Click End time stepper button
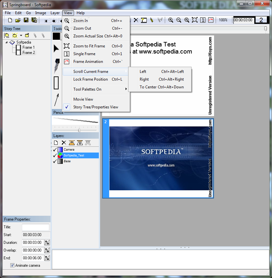The height and width of the screenshot is (278, 272). [x=47, y=258]
